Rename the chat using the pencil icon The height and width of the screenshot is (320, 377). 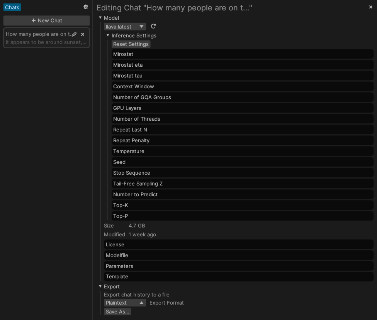coord(74,34)
